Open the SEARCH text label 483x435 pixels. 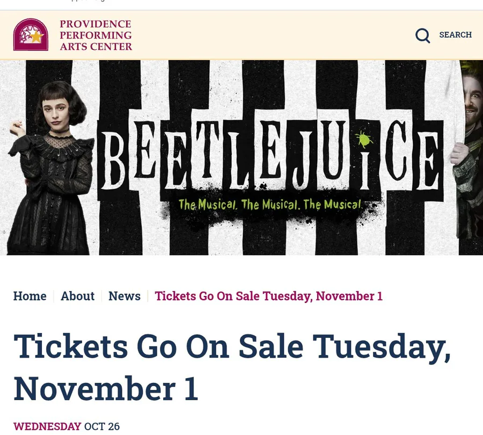click(455, 35)
